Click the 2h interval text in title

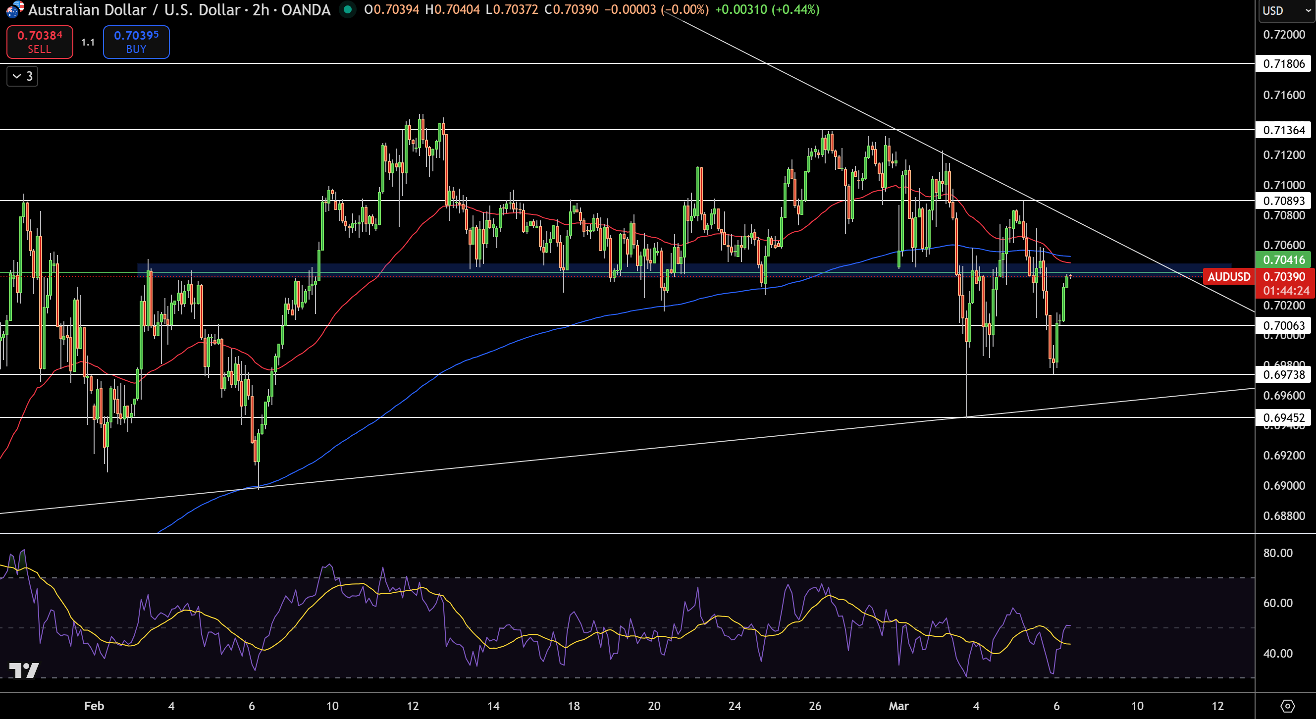pyautogui.click(x=261, y=9)
